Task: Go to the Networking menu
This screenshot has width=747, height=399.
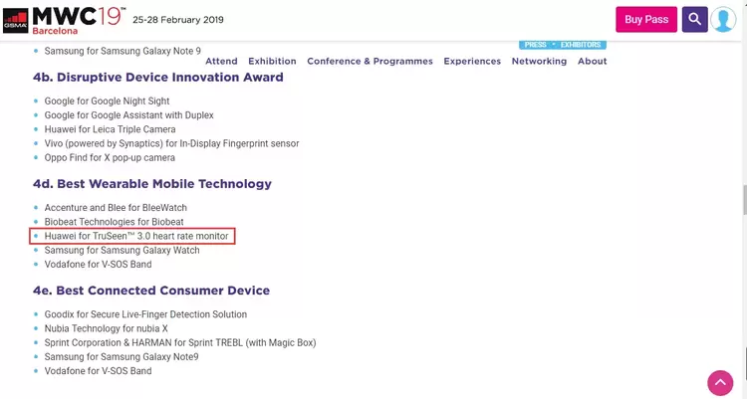Action: [x=539, y=61]
